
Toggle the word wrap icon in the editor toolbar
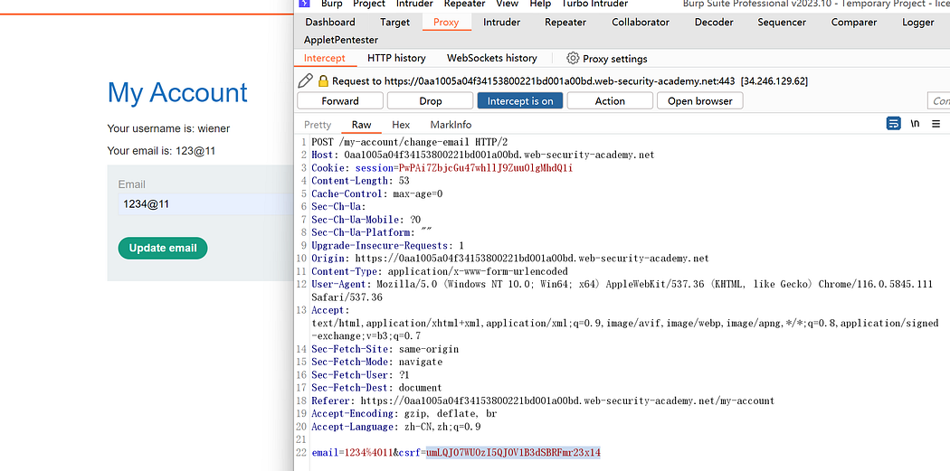click(893, 124)
